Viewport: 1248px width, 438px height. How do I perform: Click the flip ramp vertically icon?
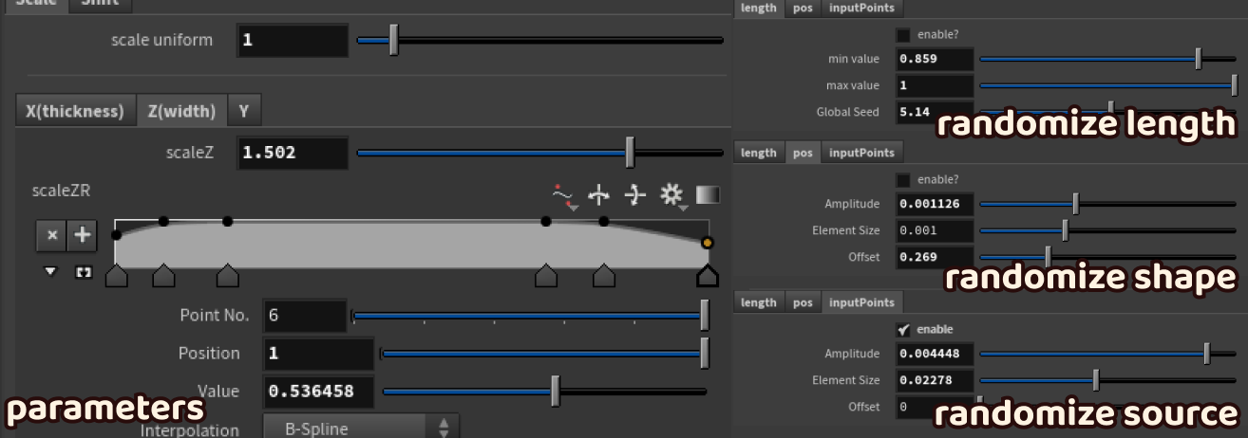[x=635, y=195]
